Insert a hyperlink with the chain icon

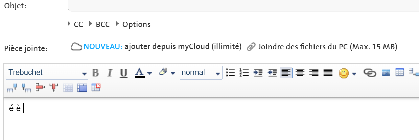coord(370,73)
